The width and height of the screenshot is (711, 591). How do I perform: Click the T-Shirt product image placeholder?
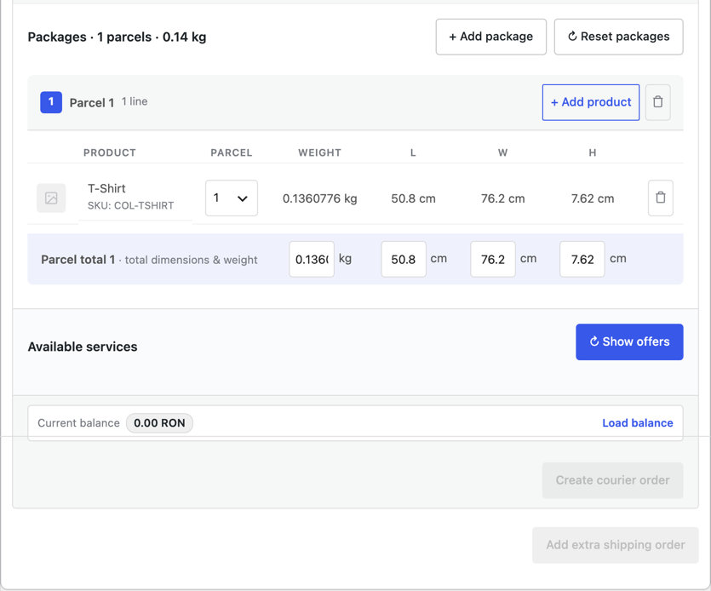click(x=51, y=198)
